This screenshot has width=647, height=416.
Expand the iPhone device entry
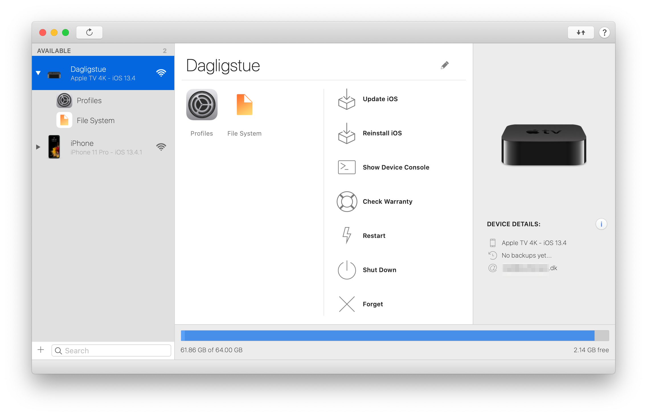coord(38,147)
